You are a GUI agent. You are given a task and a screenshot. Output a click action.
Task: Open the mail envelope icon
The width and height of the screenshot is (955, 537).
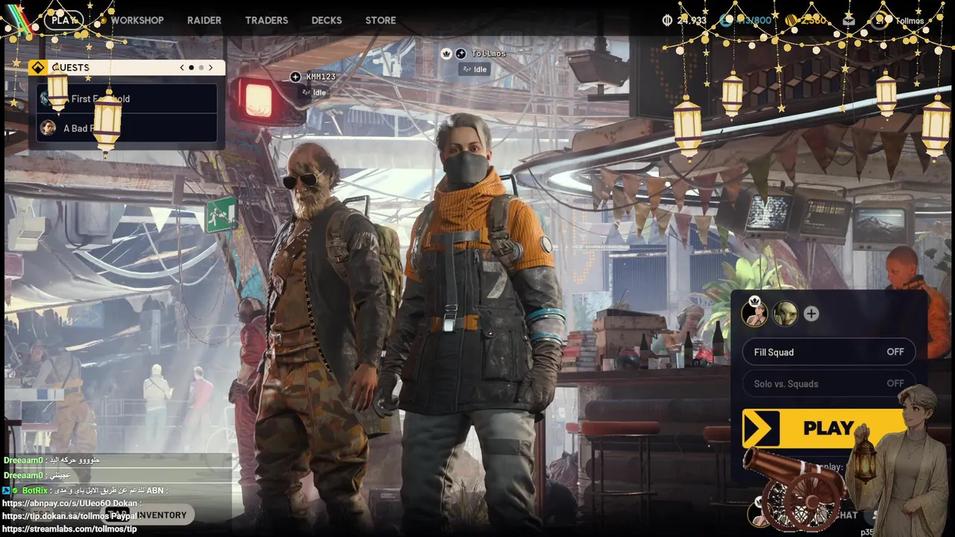[849, 20]
